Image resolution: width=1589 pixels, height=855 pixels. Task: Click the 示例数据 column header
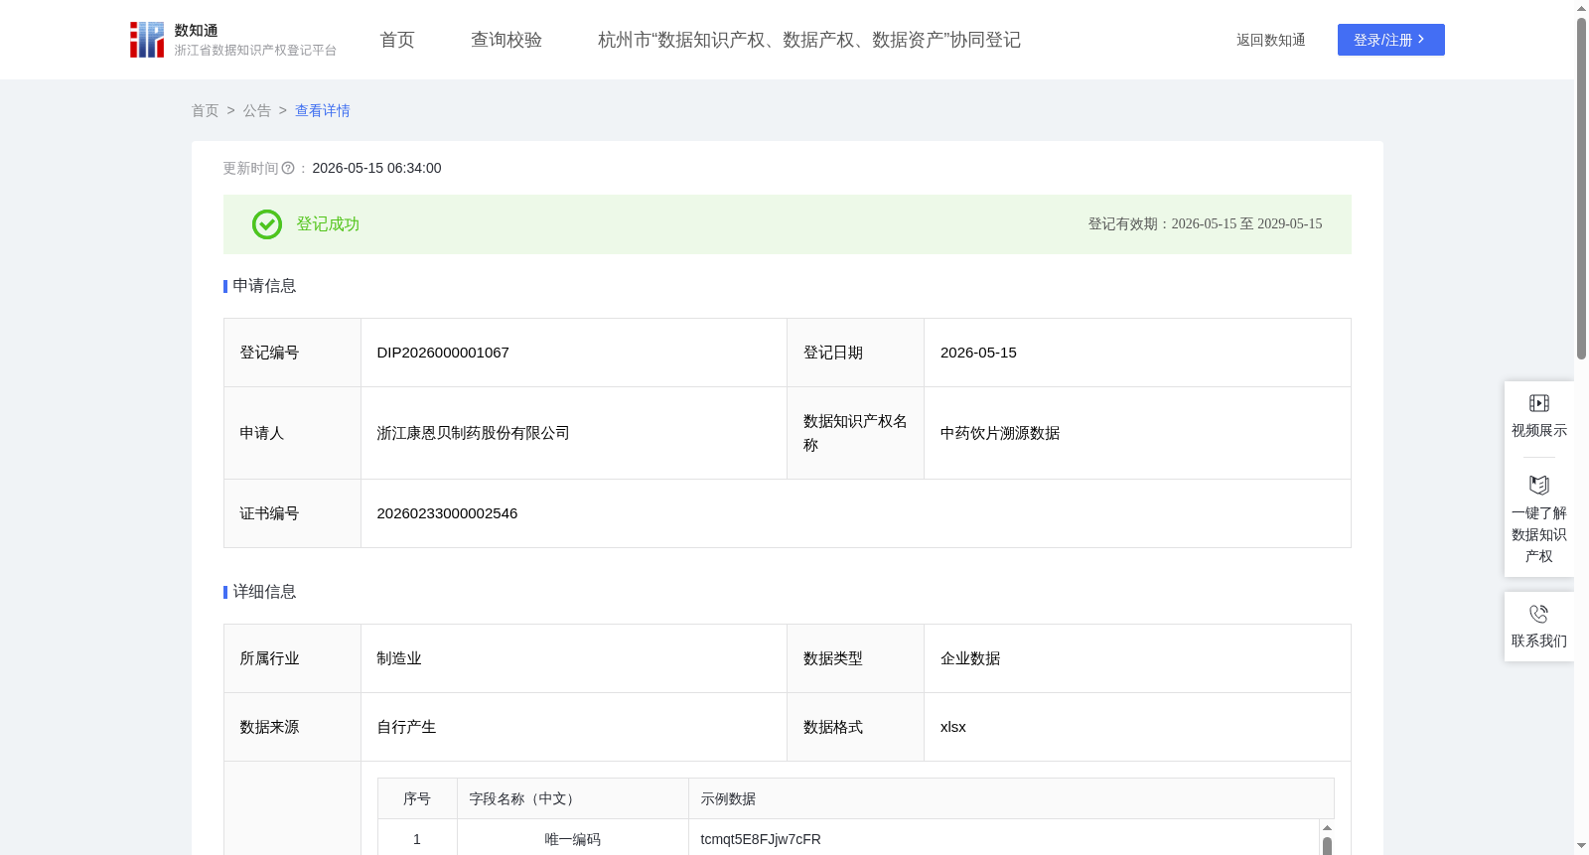(1011, 798)
